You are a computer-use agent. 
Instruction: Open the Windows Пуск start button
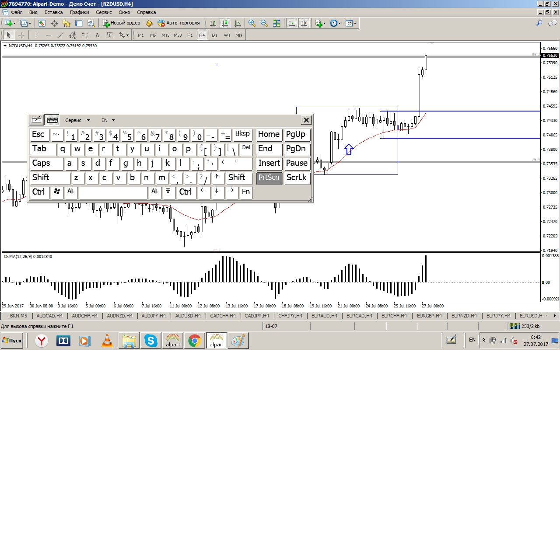(12, 341)
